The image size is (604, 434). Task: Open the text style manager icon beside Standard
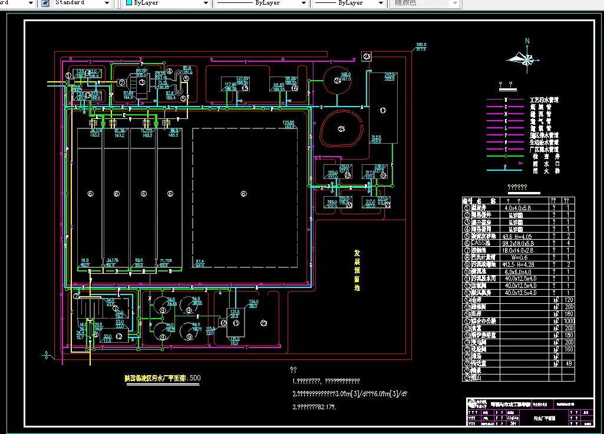(45, 3)
